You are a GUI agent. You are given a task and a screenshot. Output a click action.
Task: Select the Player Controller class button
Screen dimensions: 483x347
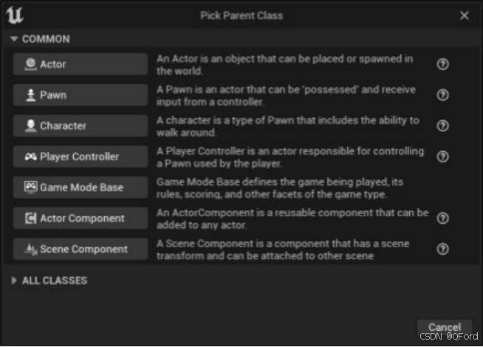[80, 157]
